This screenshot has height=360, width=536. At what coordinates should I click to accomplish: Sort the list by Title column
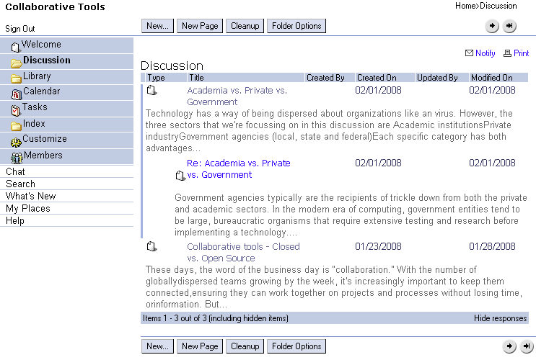coord(197,78)
